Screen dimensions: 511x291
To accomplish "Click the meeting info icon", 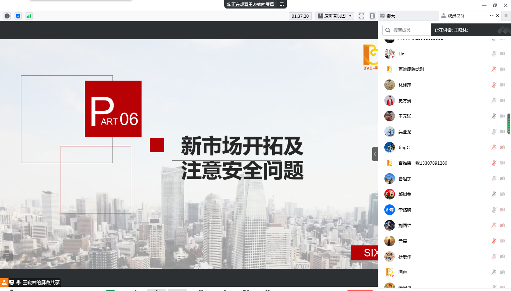I will [x=7, y=16].
